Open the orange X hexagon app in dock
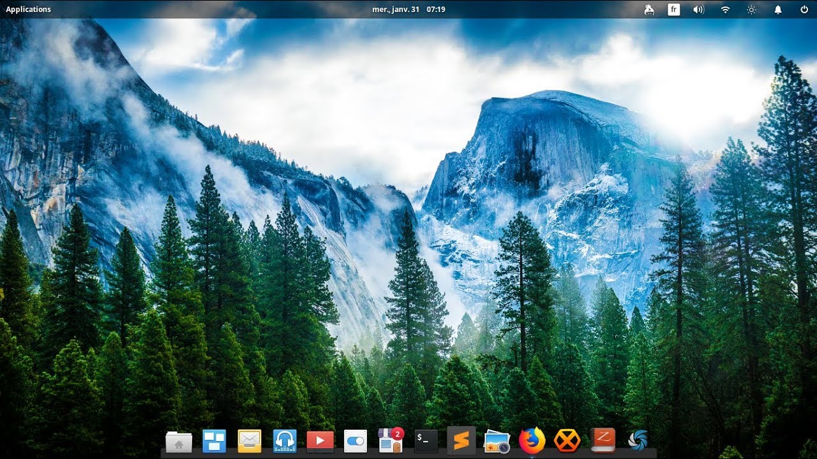Viewport: 817px width, 459px height. pyautogui.click(x=567, y=441)
